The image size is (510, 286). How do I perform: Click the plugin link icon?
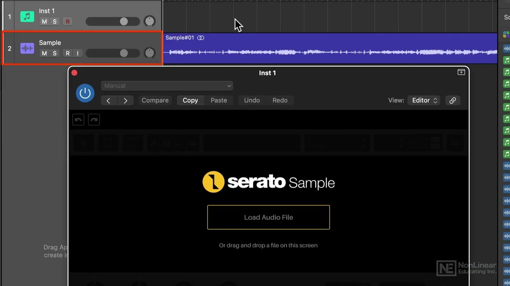pos(453,100)
